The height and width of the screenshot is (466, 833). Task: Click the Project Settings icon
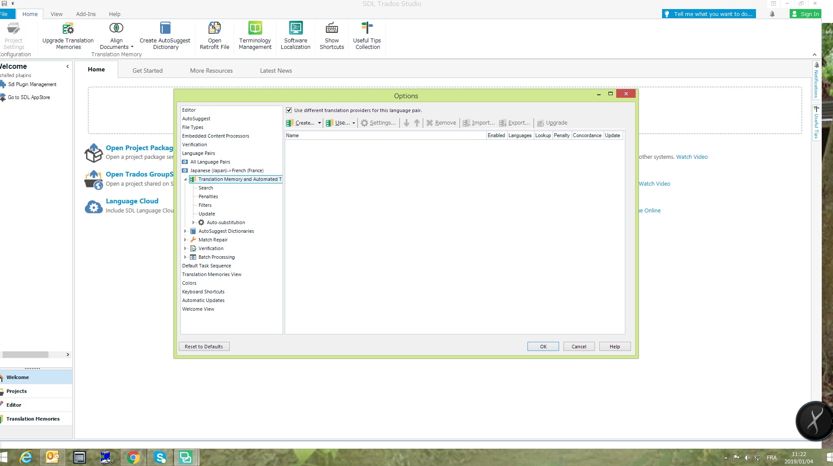pyautogui.click(x=13, y=29)
